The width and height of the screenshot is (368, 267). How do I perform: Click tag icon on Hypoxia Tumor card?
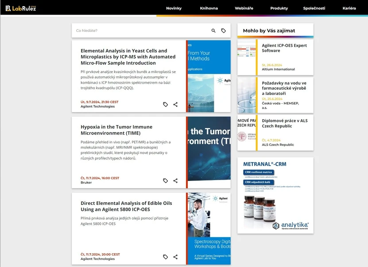[166, 181]
